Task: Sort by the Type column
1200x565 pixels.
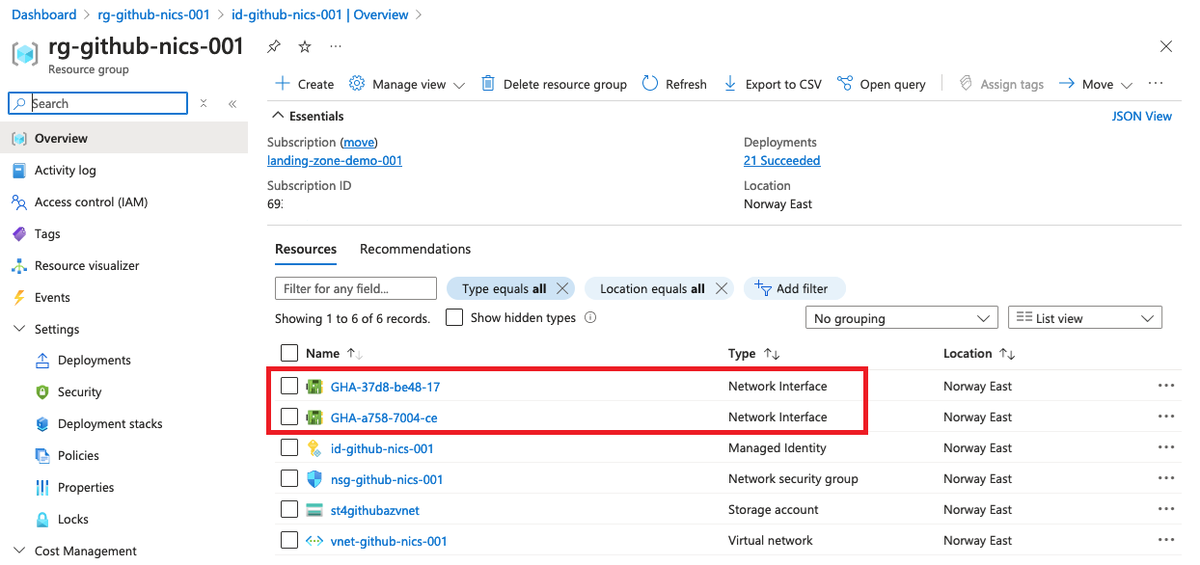Action: [x=753, y=354]
